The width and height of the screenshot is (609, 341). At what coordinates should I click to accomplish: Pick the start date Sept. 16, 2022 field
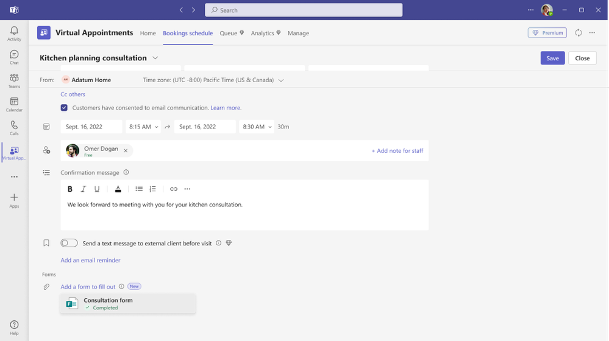pyautogui.click(x=91, y=127)
